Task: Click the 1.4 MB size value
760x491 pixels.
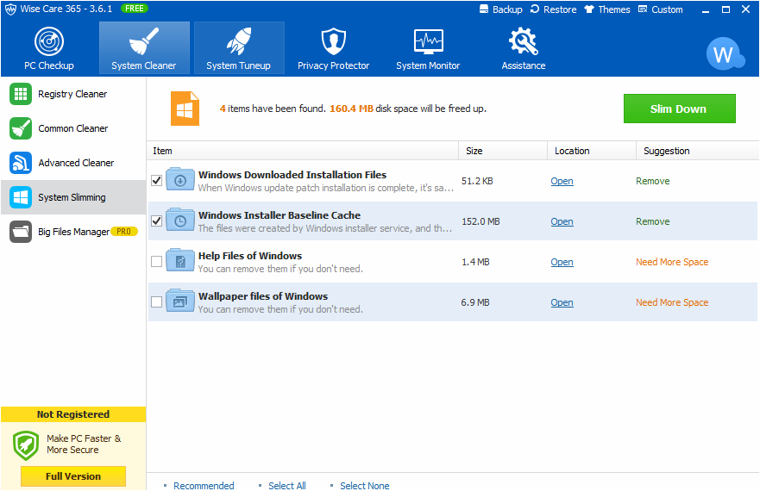Action: tap(475, 262)
